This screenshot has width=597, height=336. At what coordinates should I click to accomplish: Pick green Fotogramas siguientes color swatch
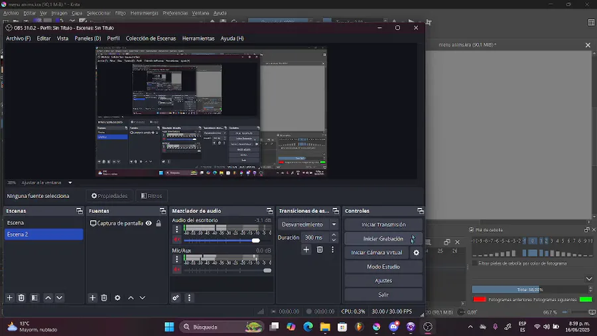point(586,299)
